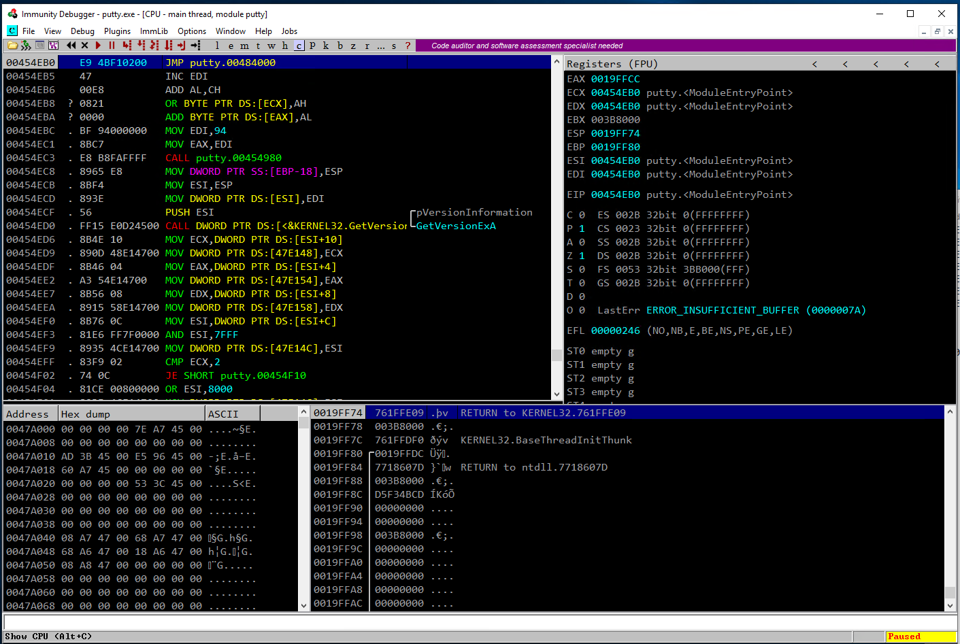Show Threads with 't' button
This screenshot has height=644, width=960.
pos(258,46)
